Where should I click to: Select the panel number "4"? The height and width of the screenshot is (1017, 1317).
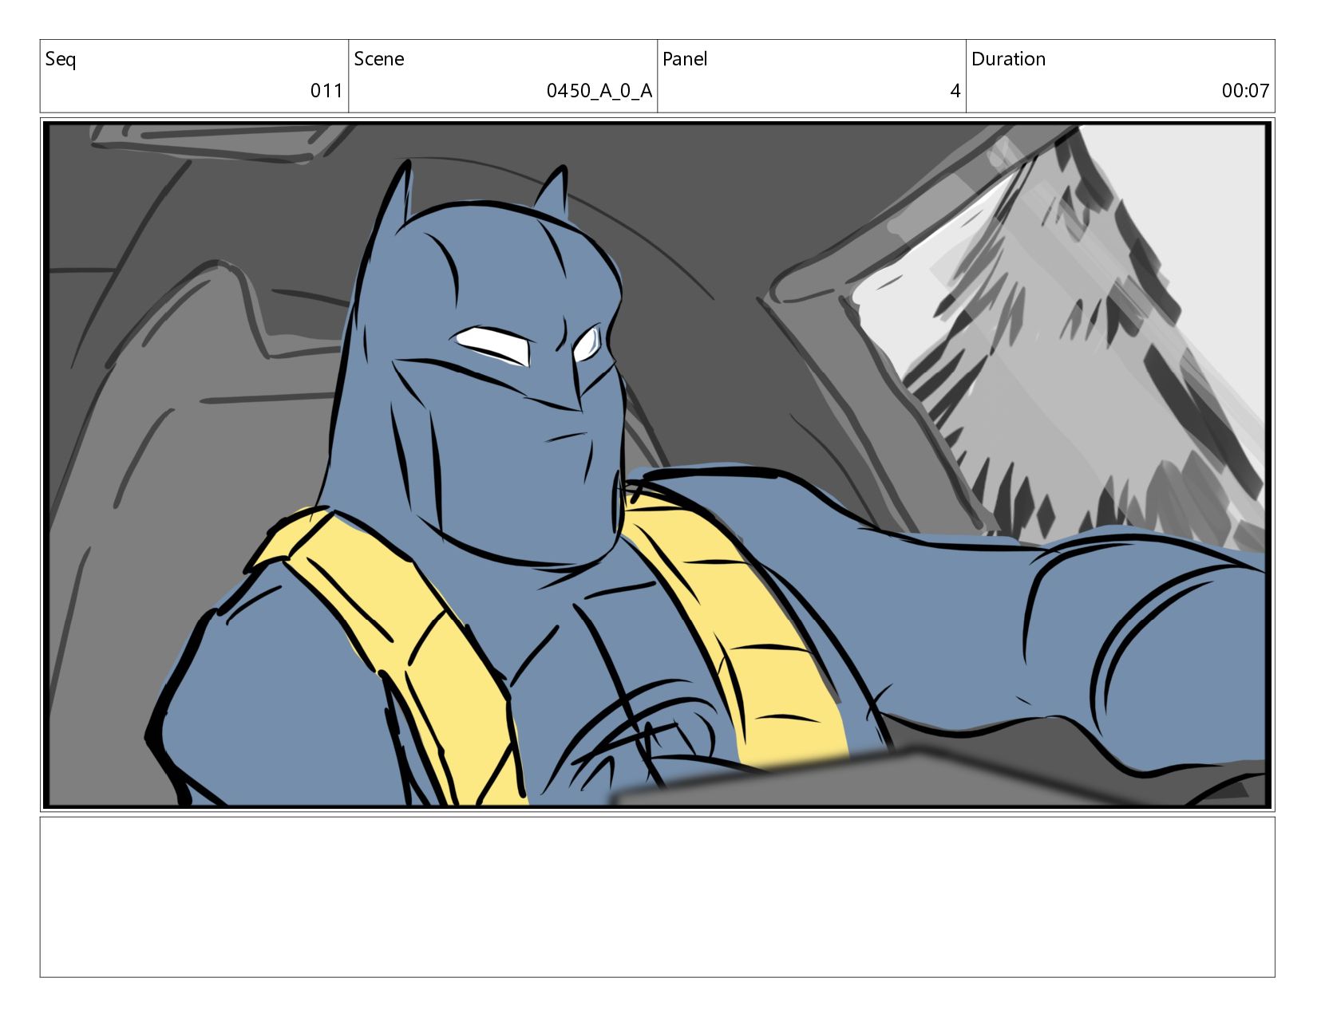[955, 91]
